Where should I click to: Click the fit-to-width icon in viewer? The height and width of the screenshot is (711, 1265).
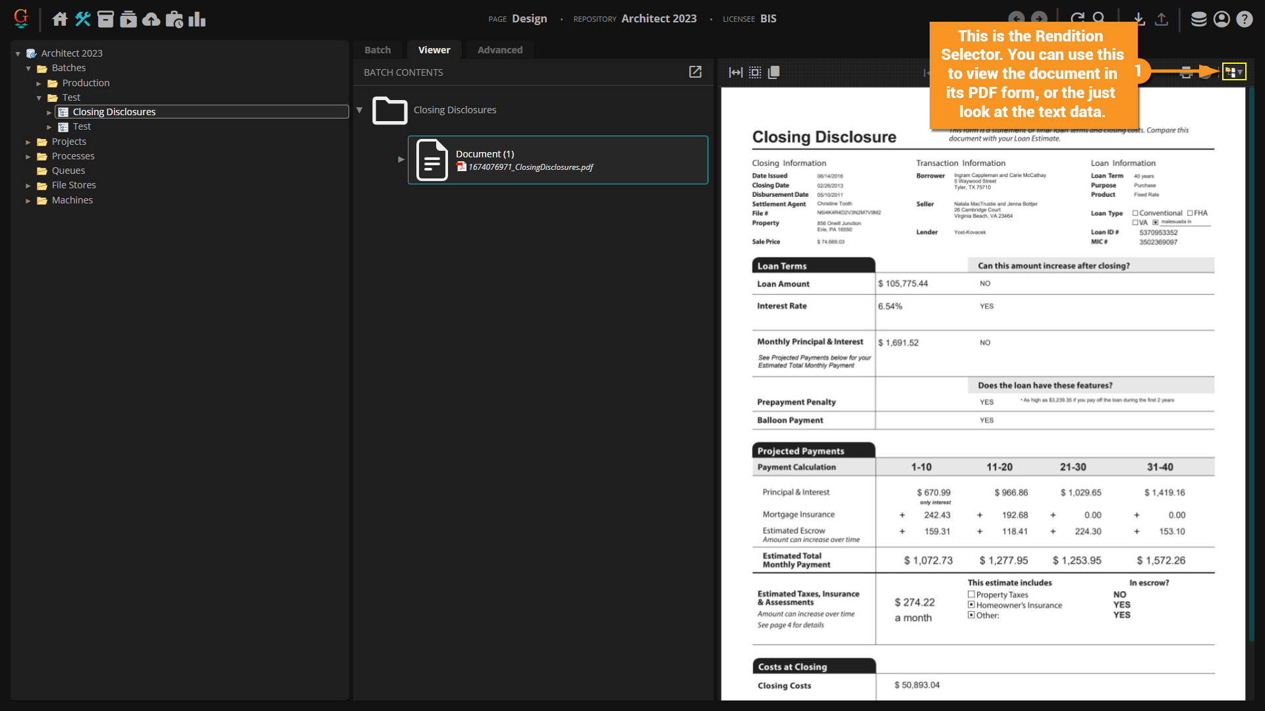[735, 72]
